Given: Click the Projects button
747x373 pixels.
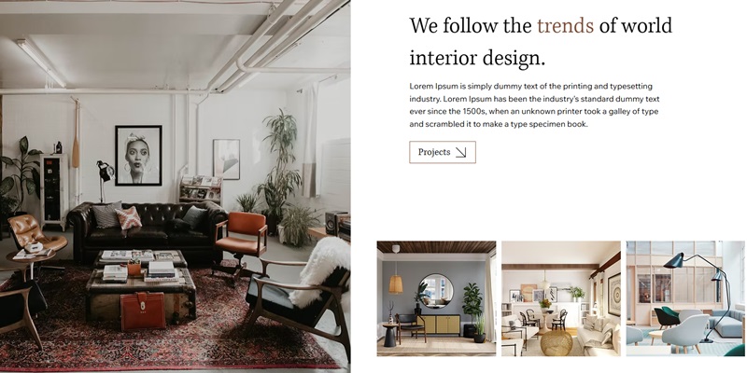Looking at the screenshot, I should pos(442,152).
